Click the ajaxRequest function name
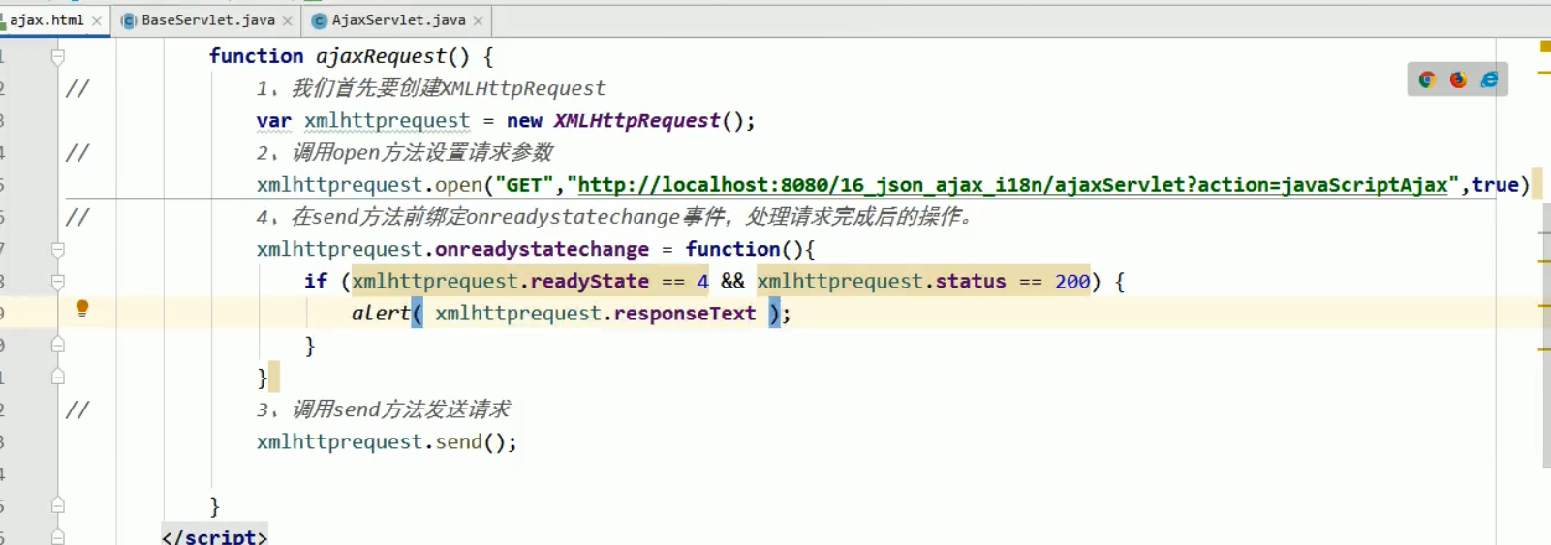Image resolution: width=1551 pixels, height=545 pixels. click(381, 56)
